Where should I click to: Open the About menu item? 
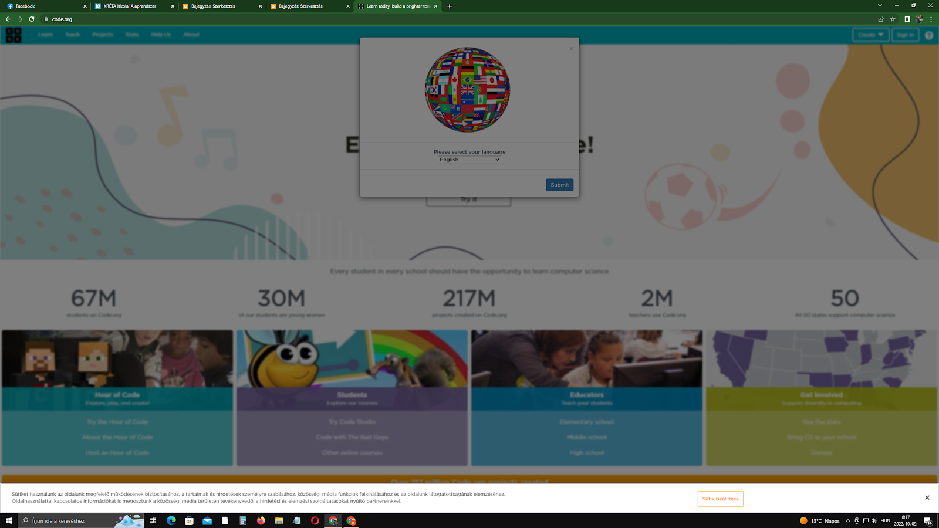pyautogui.click(x=191, y=35)
